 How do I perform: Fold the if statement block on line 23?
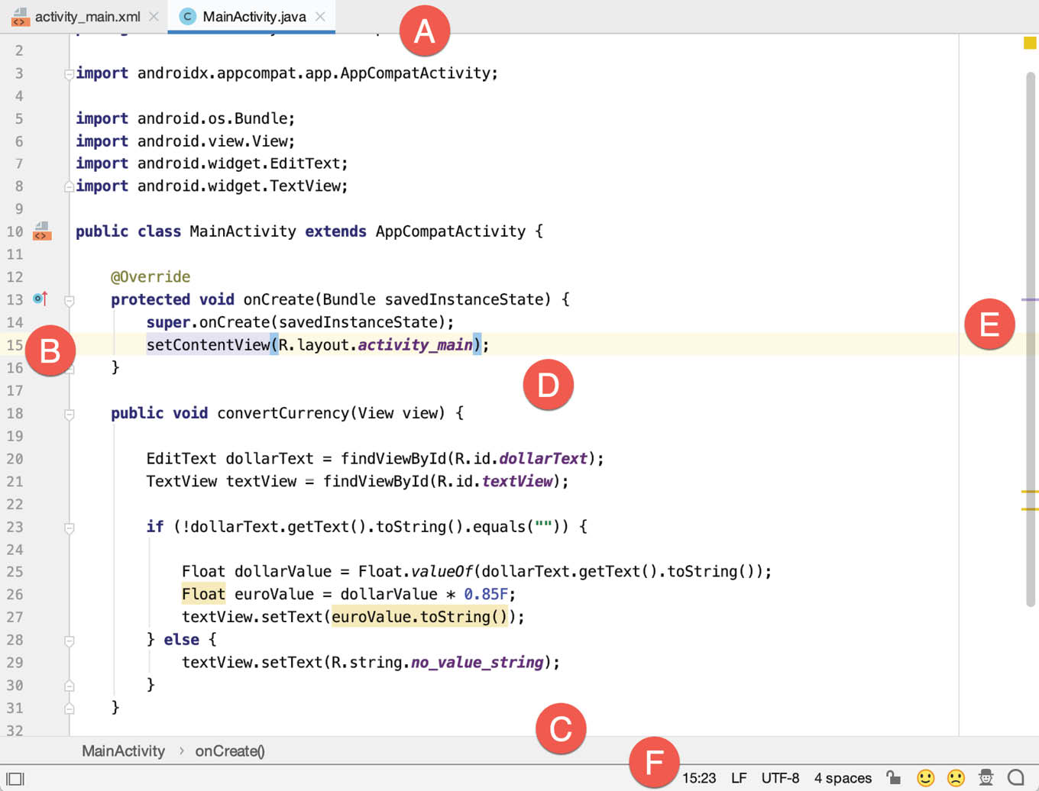tap(70, 528)
